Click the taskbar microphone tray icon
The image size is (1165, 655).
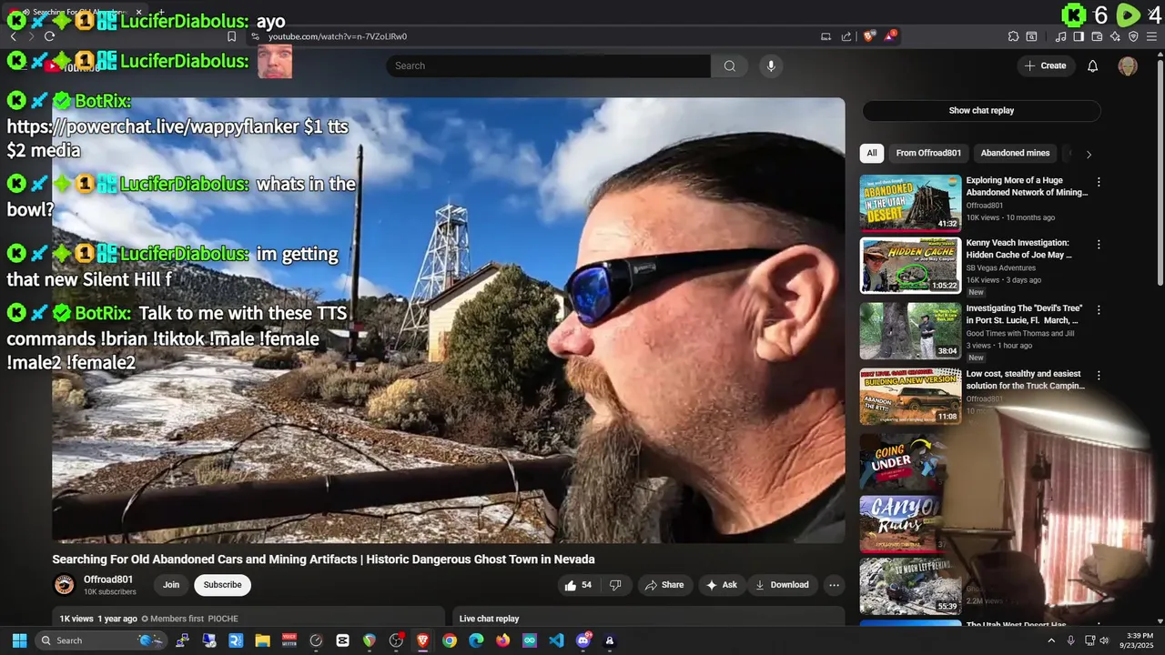[1070, 640]
